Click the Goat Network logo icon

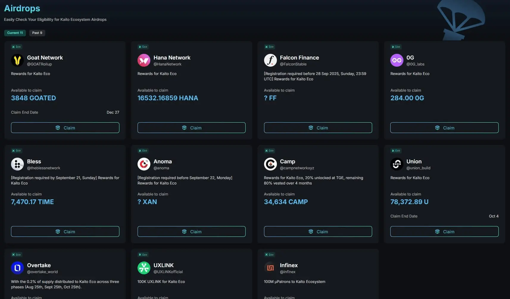(17, 60)
